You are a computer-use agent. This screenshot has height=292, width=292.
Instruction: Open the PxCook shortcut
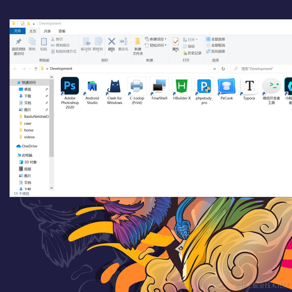(227, 89)
